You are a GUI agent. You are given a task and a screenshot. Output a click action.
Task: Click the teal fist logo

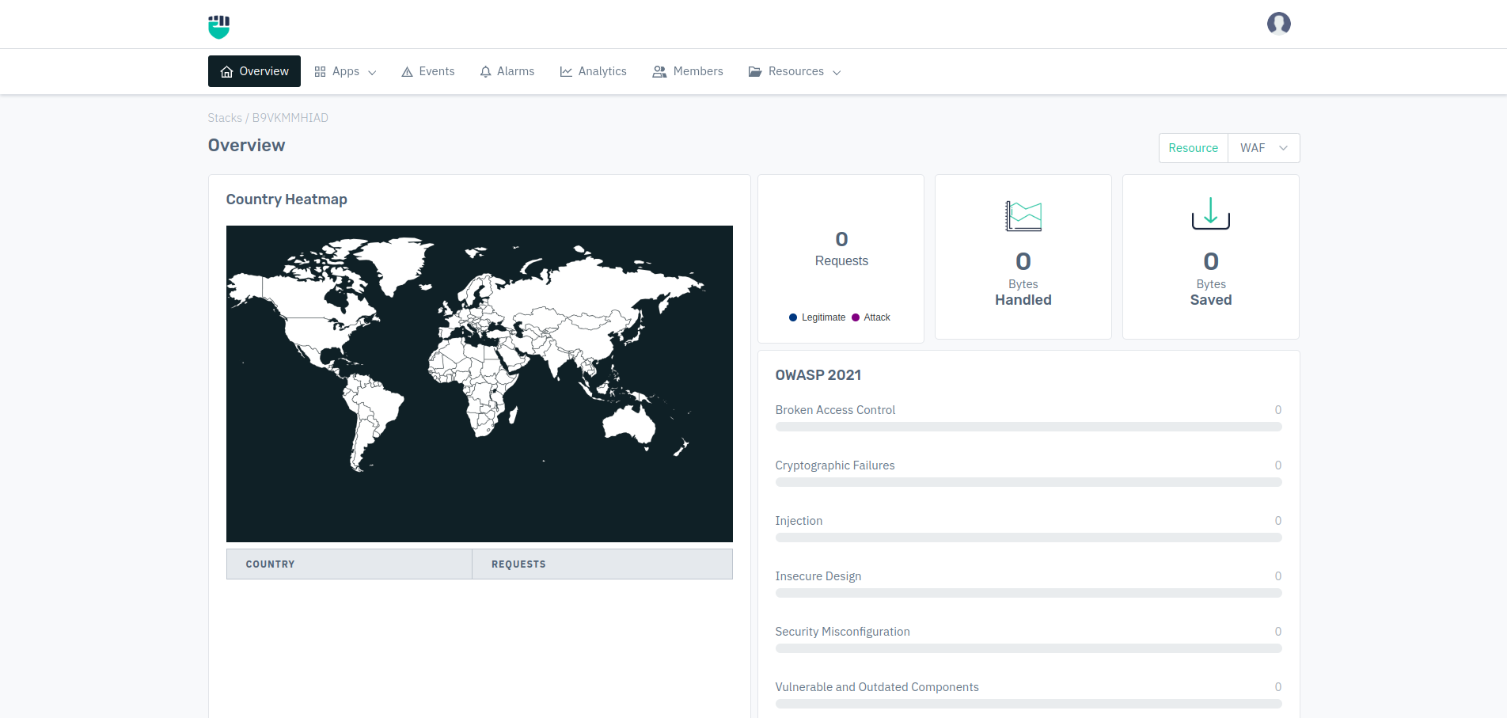tap(218, 27)
